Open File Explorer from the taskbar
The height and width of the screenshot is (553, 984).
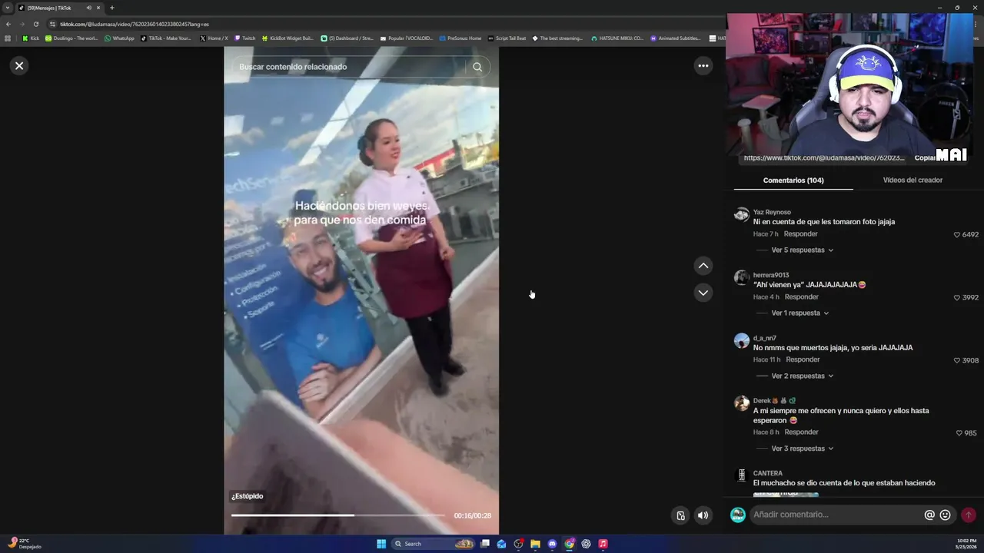tap(535, 544)
